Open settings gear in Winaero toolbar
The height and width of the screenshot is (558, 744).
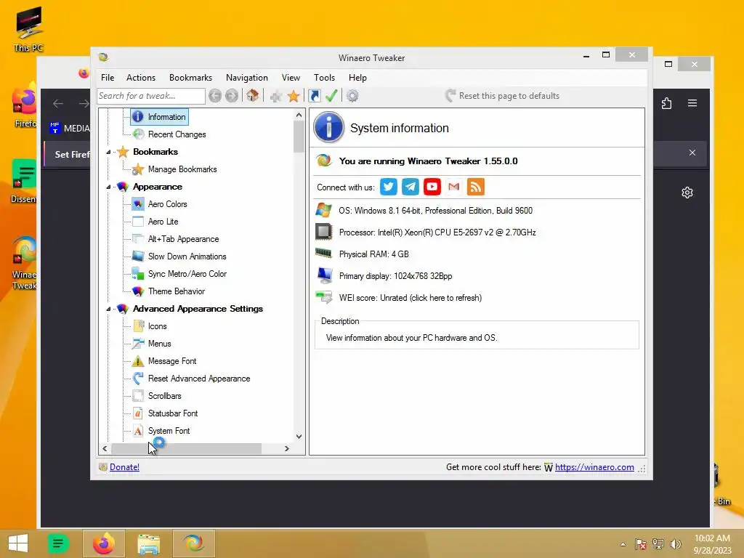click(x=352, y=96)
